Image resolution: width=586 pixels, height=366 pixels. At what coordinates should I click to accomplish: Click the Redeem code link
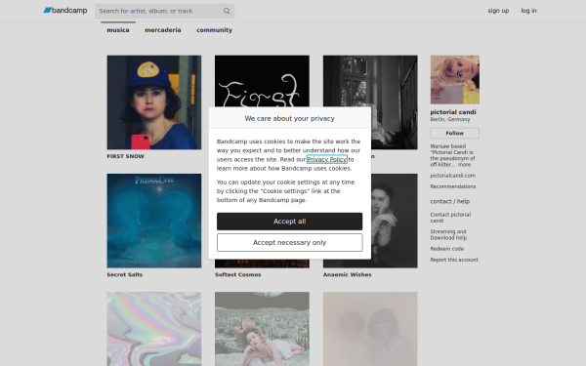447,249
